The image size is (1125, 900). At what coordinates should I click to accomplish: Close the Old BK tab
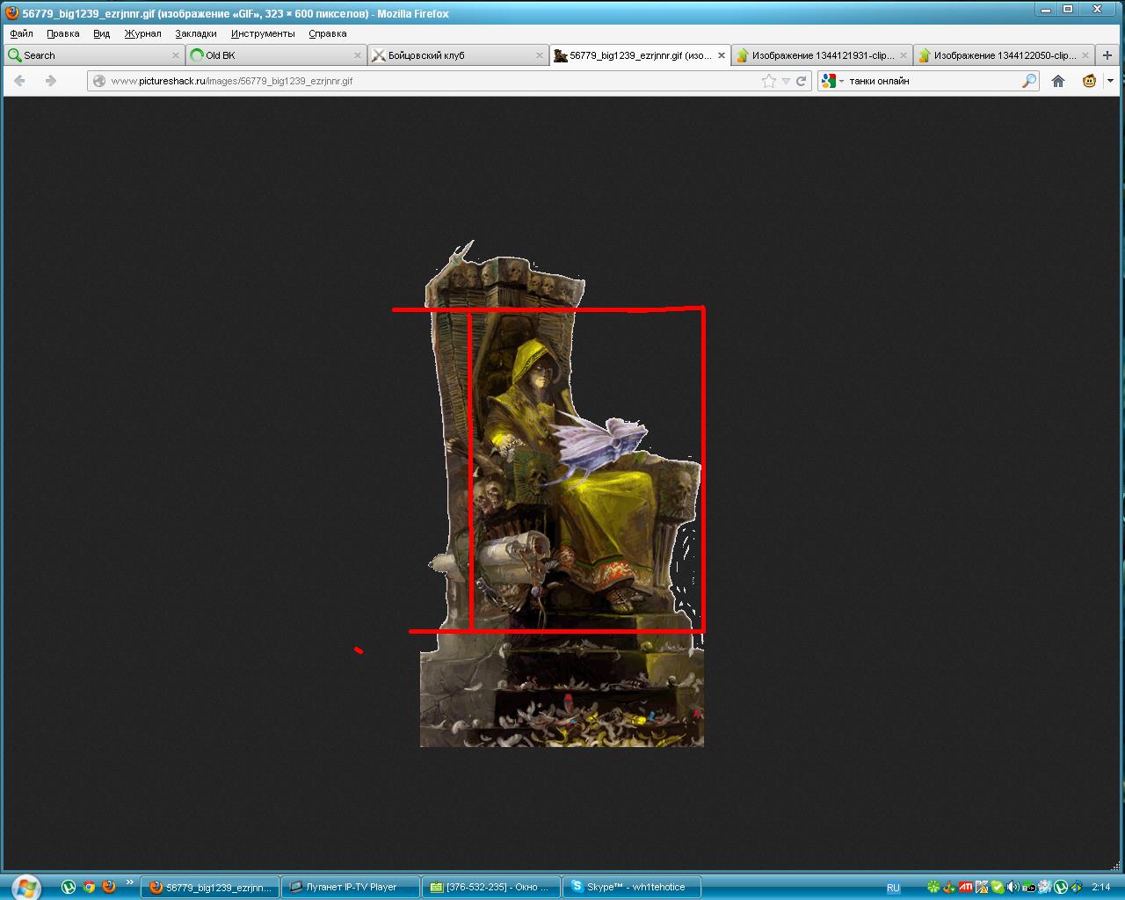click(358, 55)
